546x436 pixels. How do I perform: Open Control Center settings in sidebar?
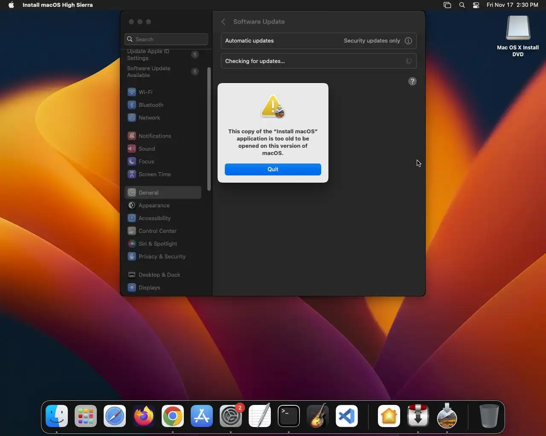(x=163, y=231)
